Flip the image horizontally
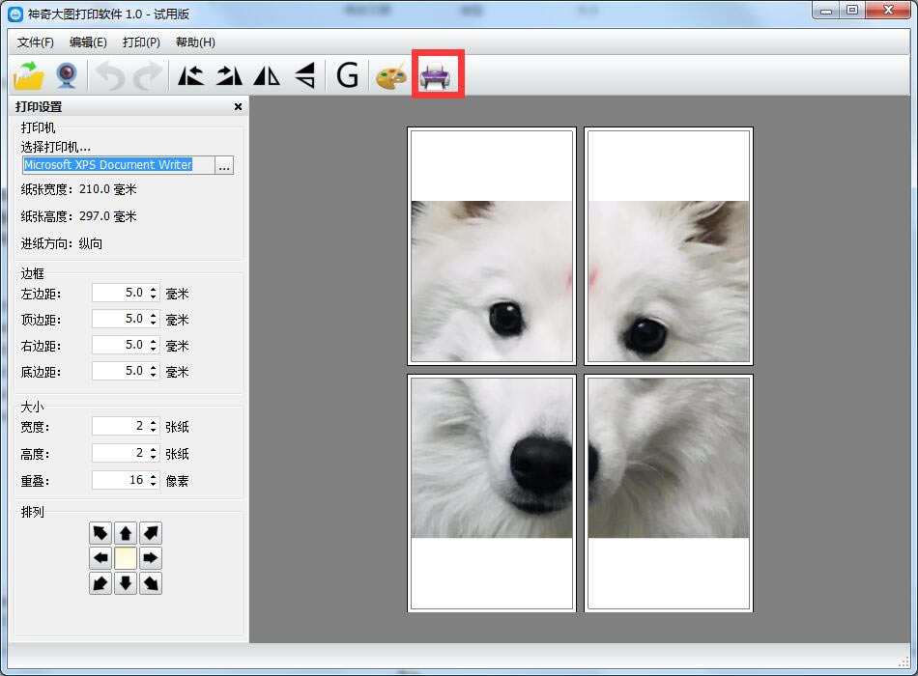The image size is (918, 676). [267, 75]
